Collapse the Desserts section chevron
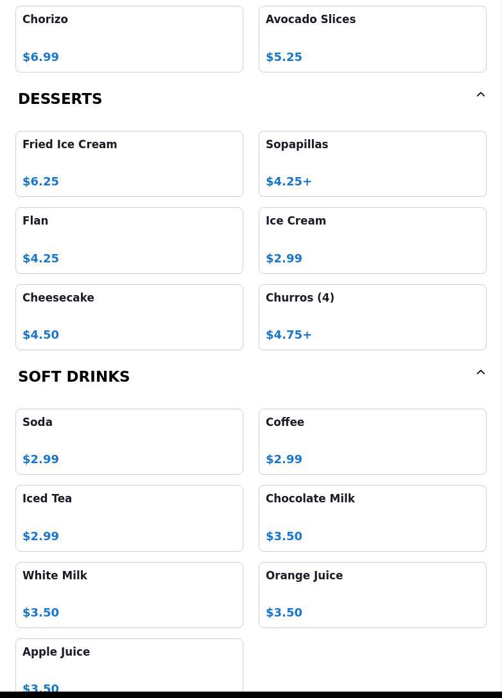Image resolution: width=502 pixels, height=698 pixels. (480, 95)
